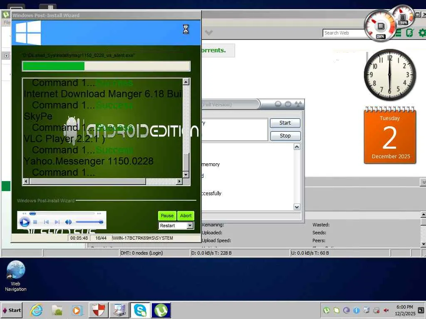
Task: Click the uTorrent icon in the system tray
Action: (326, 310)
